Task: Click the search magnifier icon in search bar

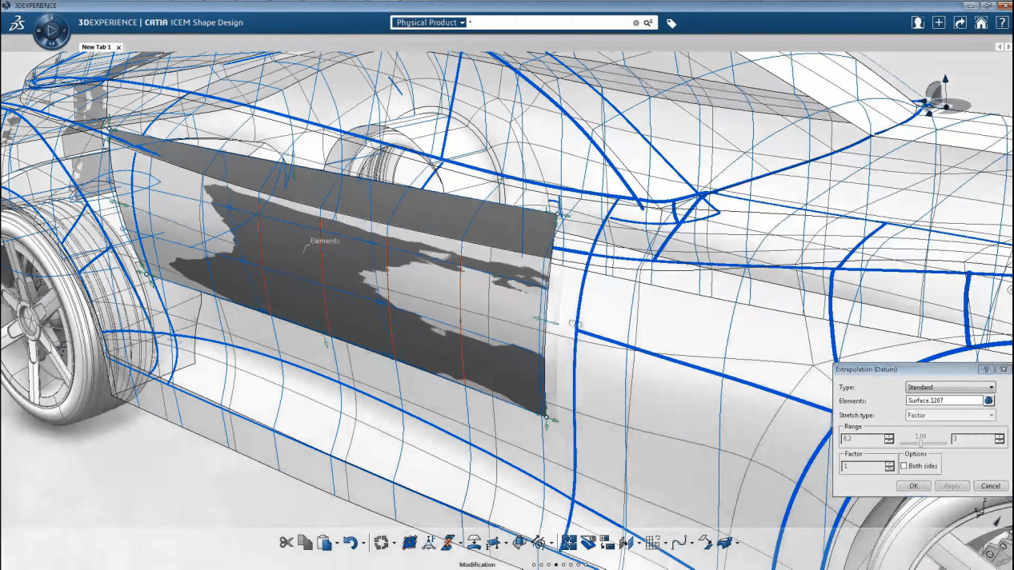Action: tap(647, 23)
